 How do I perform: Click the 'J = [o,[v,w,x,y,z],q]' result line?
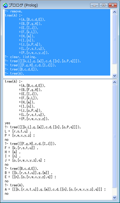[25, 160]
